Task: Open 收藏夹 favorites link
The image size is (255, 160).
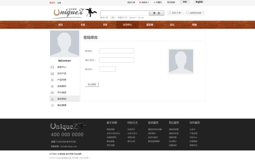Action: click(159, 2)
